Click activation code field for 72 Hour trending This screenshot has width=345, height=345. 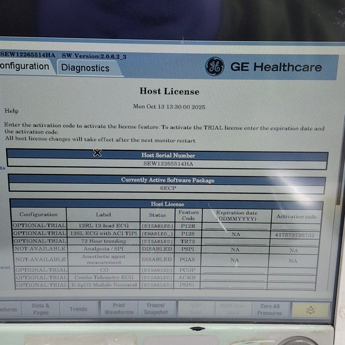point(295,242)
